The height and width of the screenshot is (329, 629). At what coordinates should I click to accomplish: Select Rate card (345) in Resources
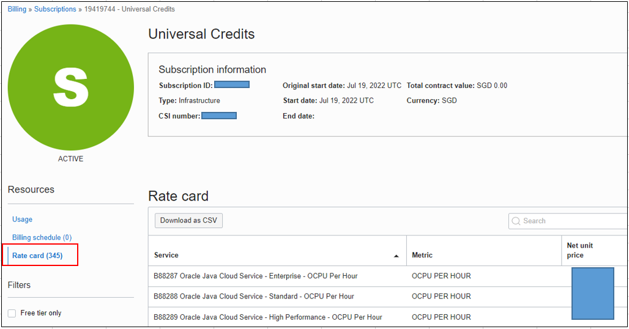tap(37, 255)
